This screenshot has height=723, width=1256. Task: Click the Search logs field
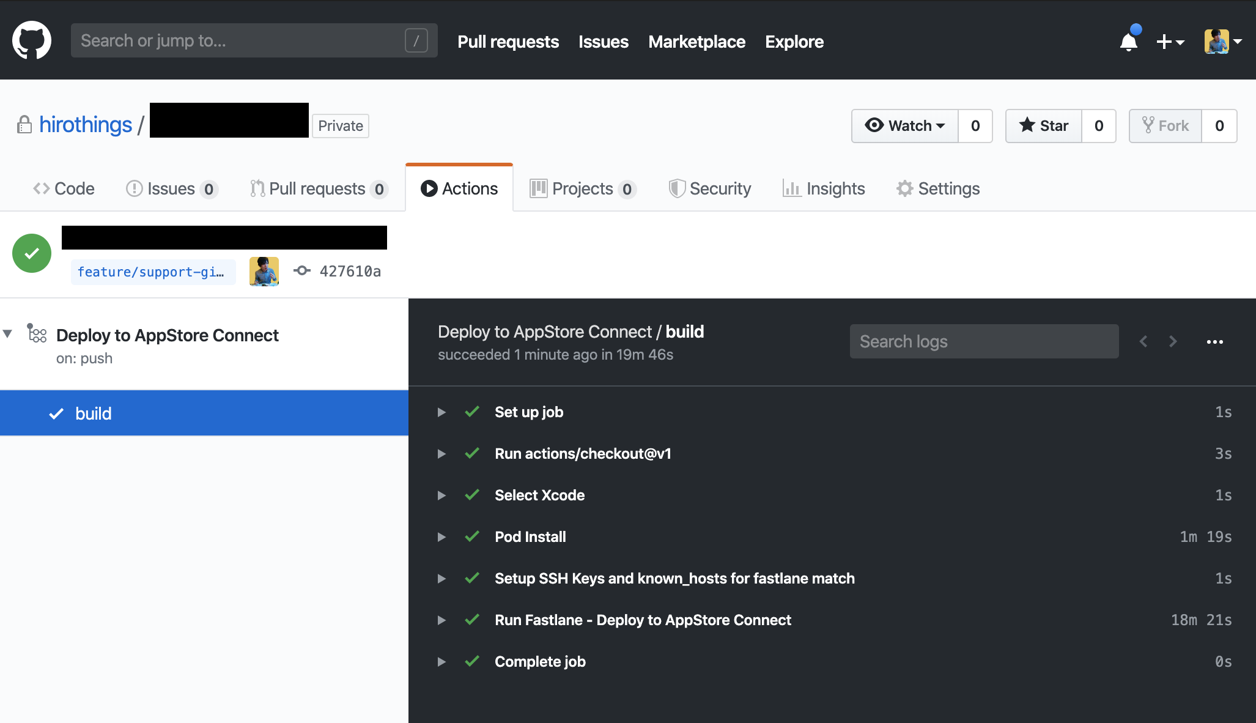984,341
